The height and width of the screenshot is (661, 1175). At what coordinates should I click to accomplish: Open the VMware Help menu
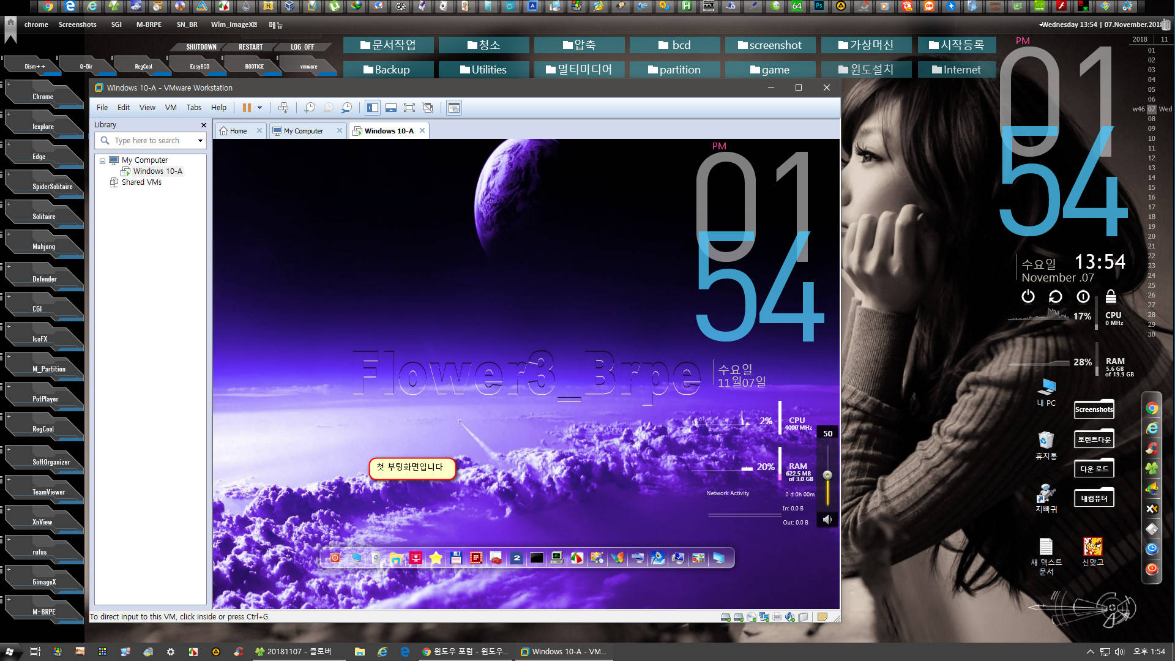(x=218, y=108)
